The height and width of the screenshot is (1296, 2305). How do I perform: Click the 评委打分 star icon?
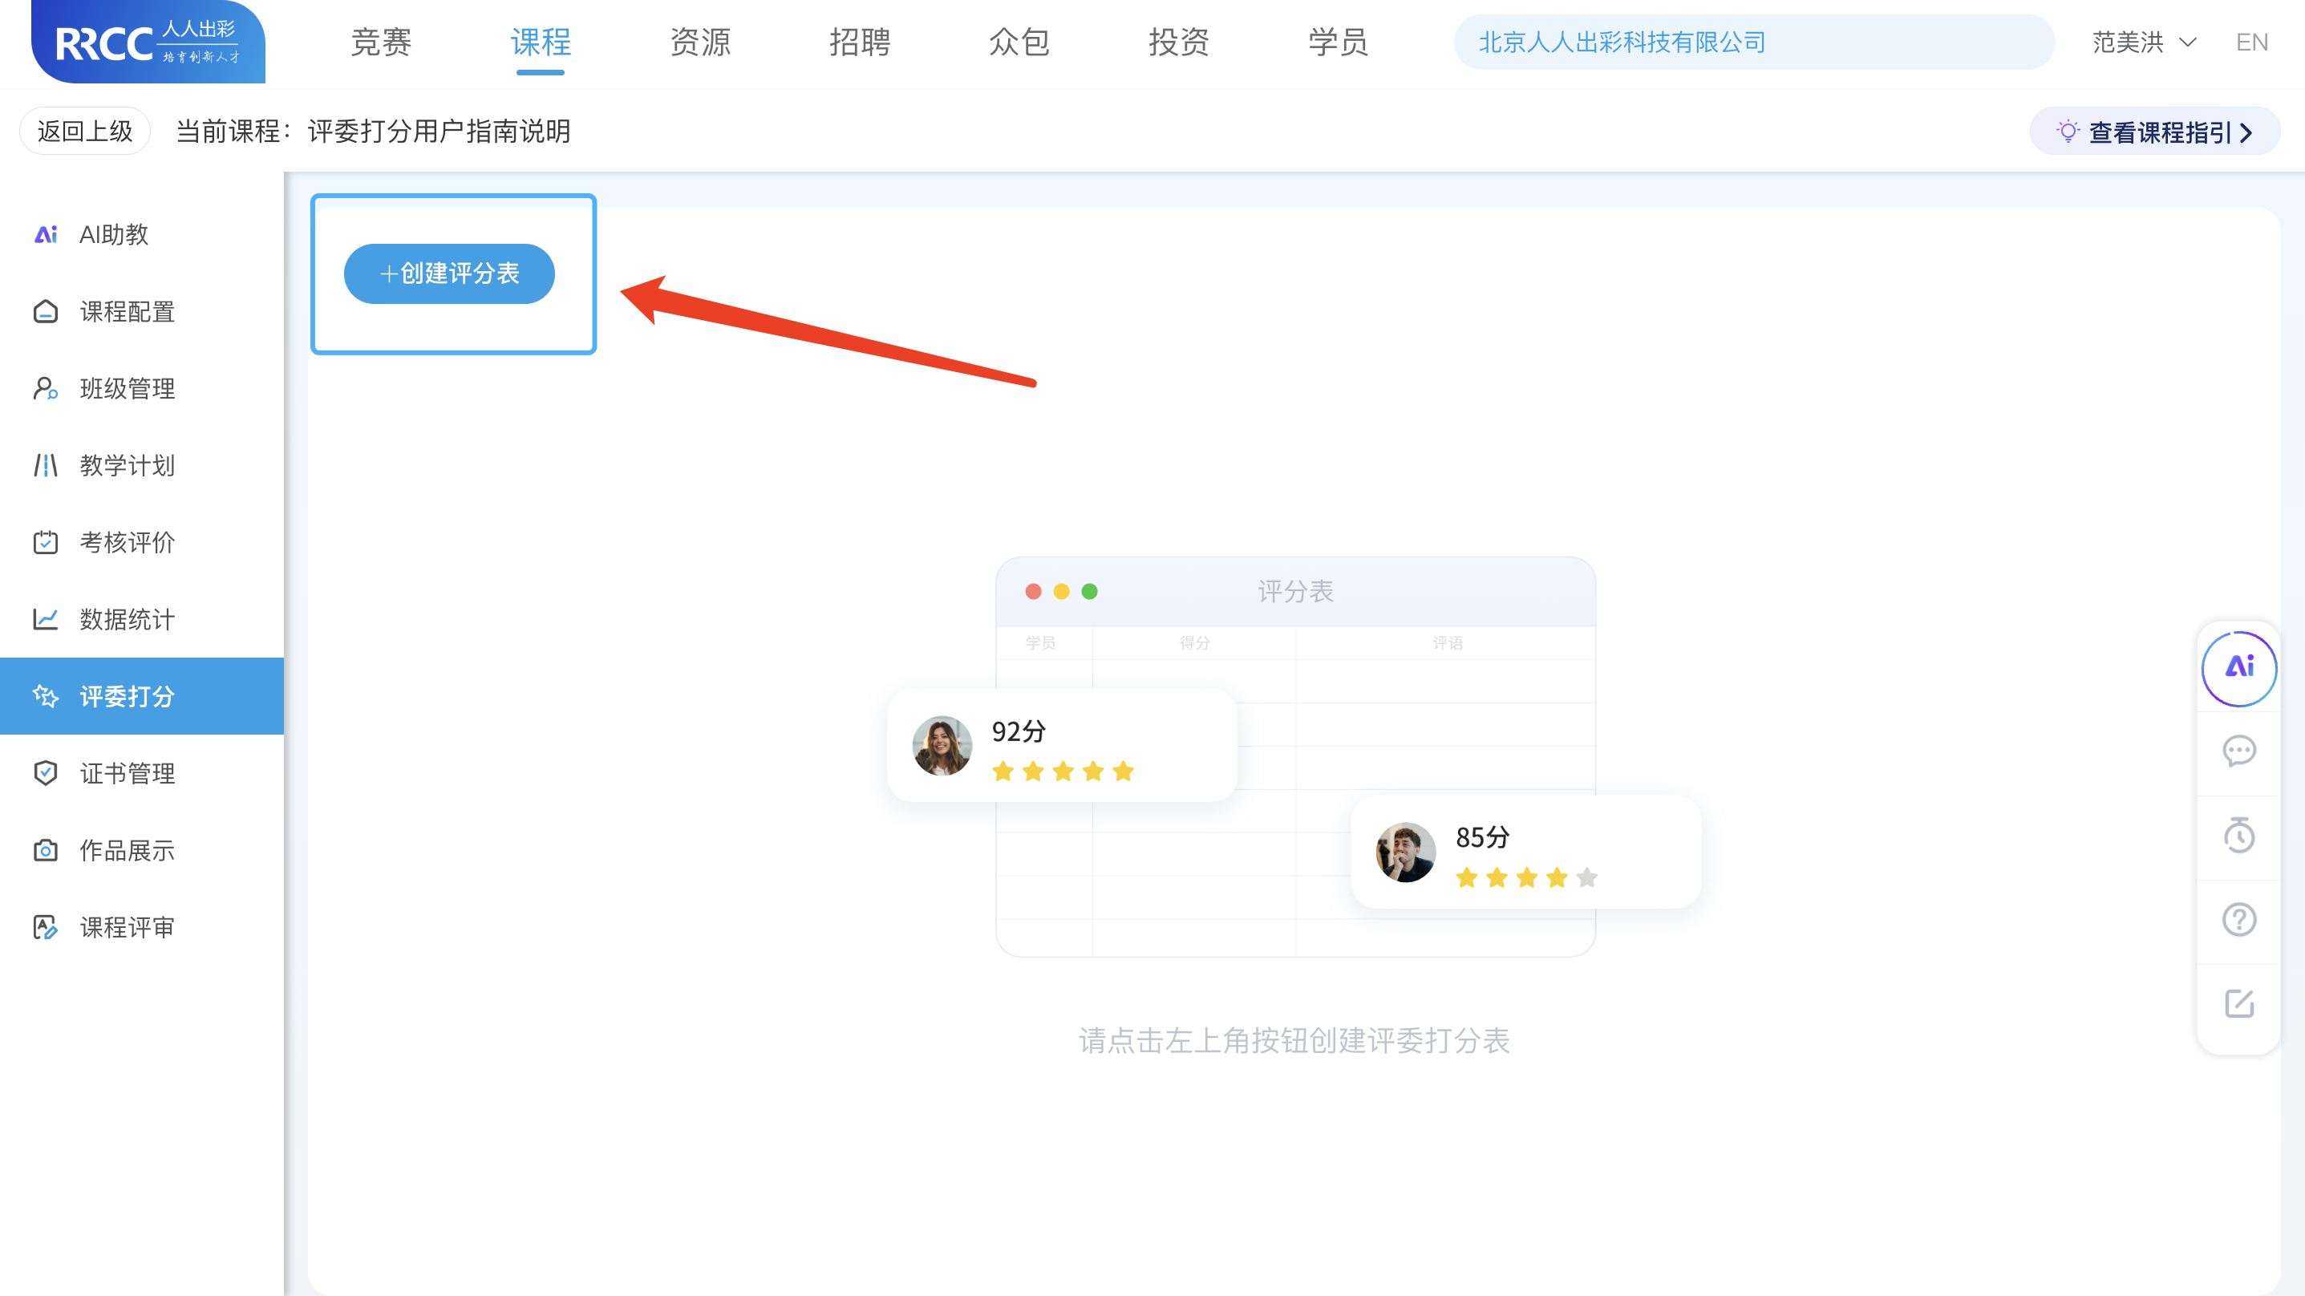pyautogui.click(x=46, y=696)
